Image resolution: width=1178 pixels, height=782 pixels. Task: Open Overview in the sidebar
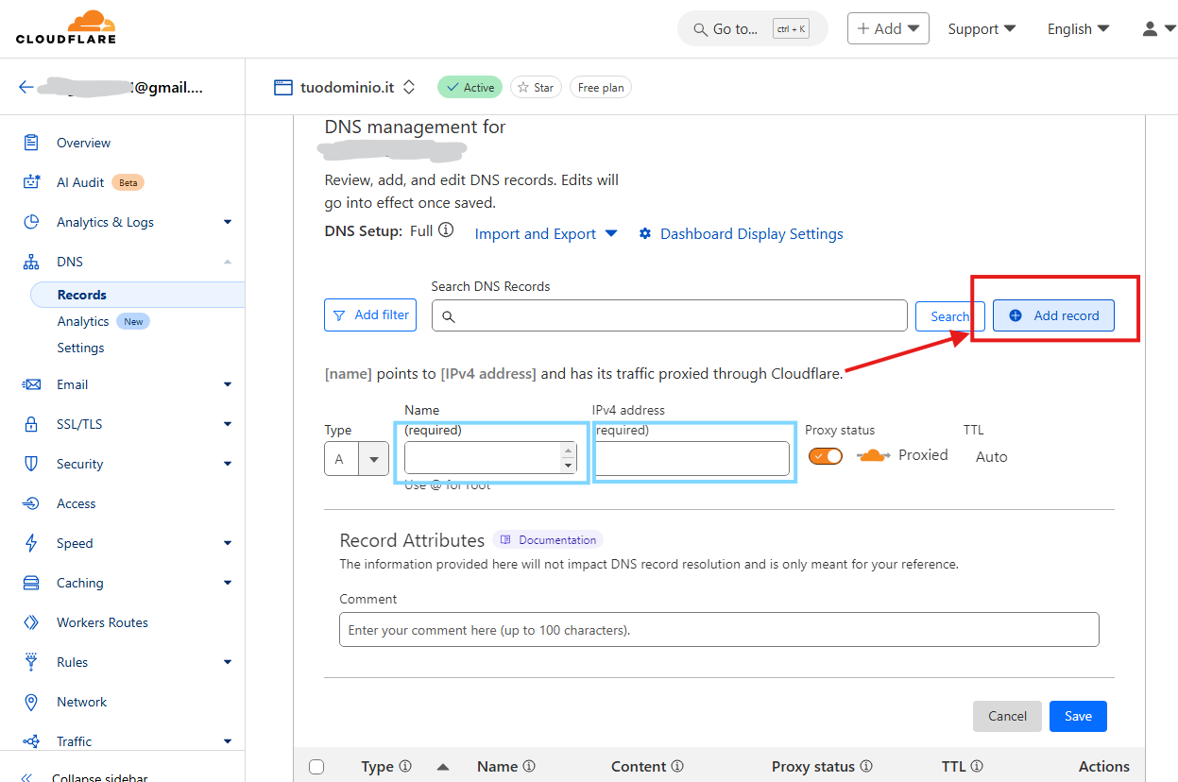pos(83,143)
